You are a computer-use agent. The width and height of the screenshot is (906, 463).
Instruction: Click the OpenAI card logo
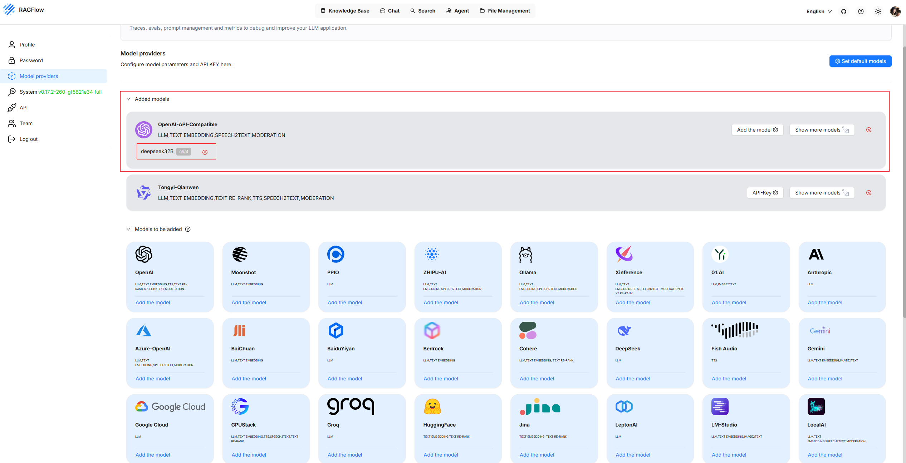pos(144,254)
